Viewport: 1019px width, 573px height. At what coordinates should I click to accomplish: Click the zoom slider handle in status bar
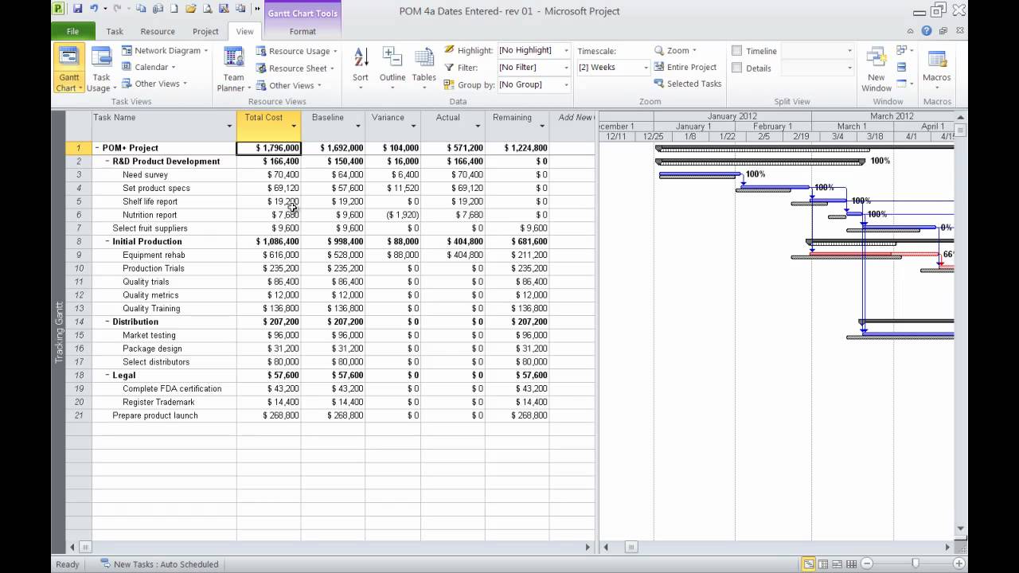click(x=916, y=564)
